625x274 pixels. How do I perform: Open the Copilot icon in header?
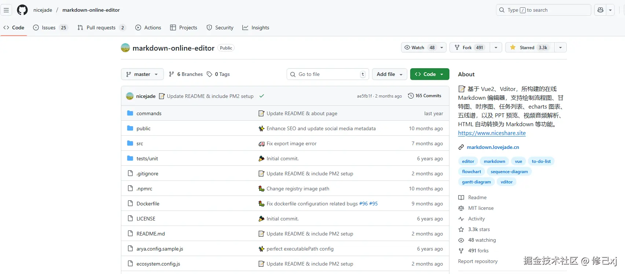pos(600,10)
